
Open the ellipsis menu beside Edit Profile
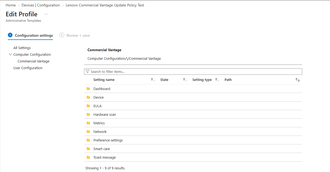click(x=46, y=14)
